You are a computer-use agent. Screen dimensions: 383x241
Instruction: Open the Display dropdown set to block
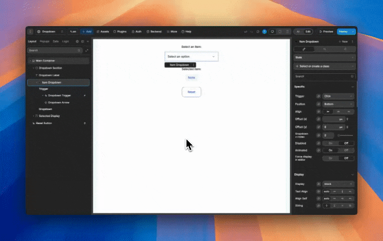338,184
